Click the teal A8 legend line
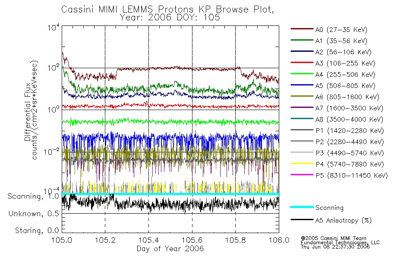This screenshot has width=410, height=259. [302, 119]
